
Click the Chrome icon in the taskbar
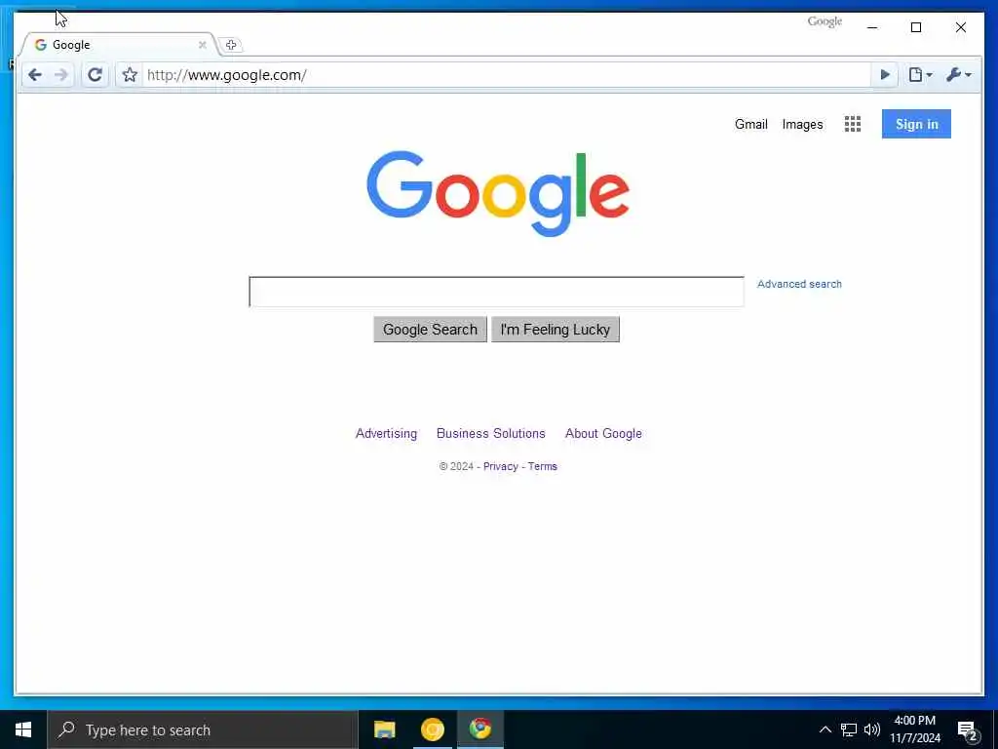(x=480, y=729)
